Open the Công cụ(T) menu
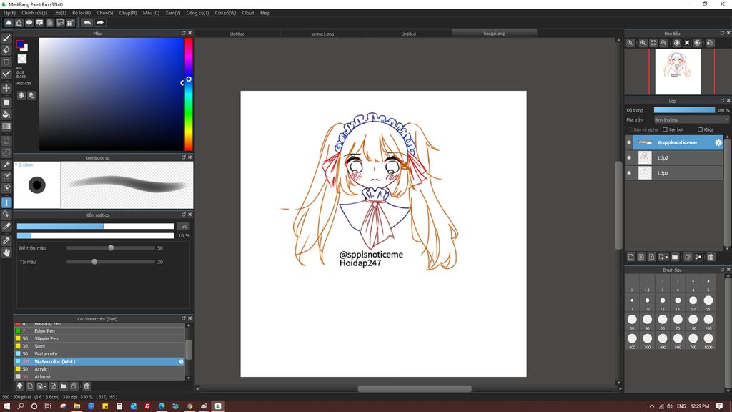This screenshot has width=732, height=412. point(197,13)
